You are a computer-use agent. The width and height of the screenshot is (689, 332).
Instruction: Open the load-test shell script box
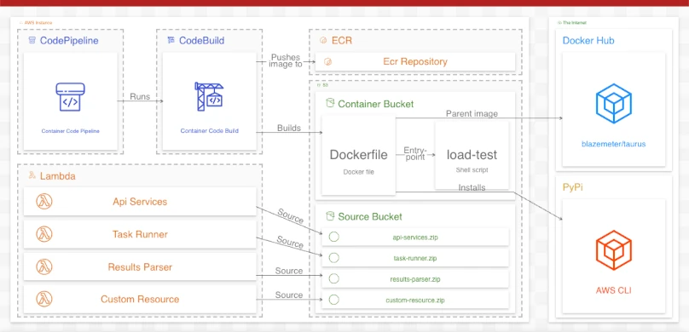click(x=472, y=155)
